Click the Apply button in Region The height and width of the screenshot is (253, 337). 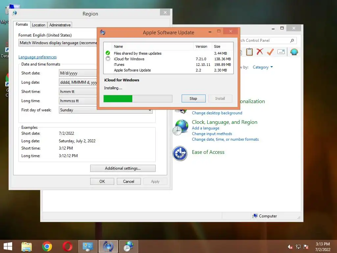click(x=155, y=182)
